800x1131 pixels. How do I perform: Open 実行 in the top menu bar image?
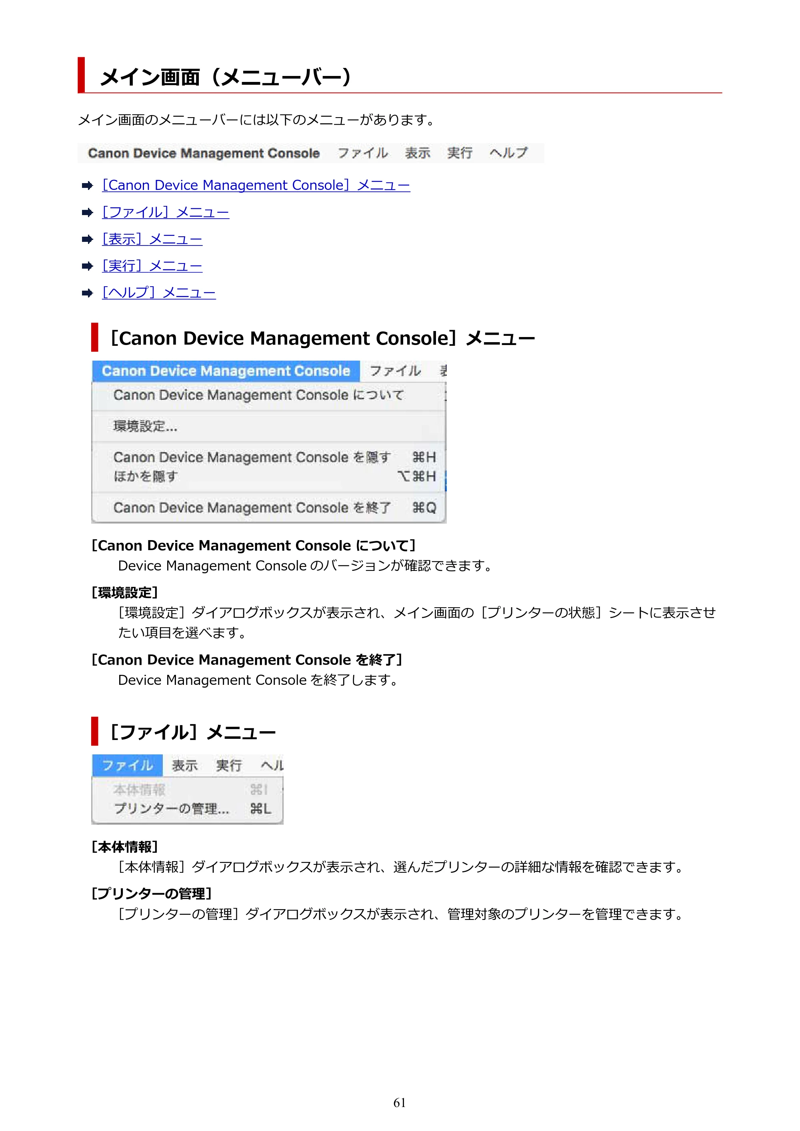(460, 153)
